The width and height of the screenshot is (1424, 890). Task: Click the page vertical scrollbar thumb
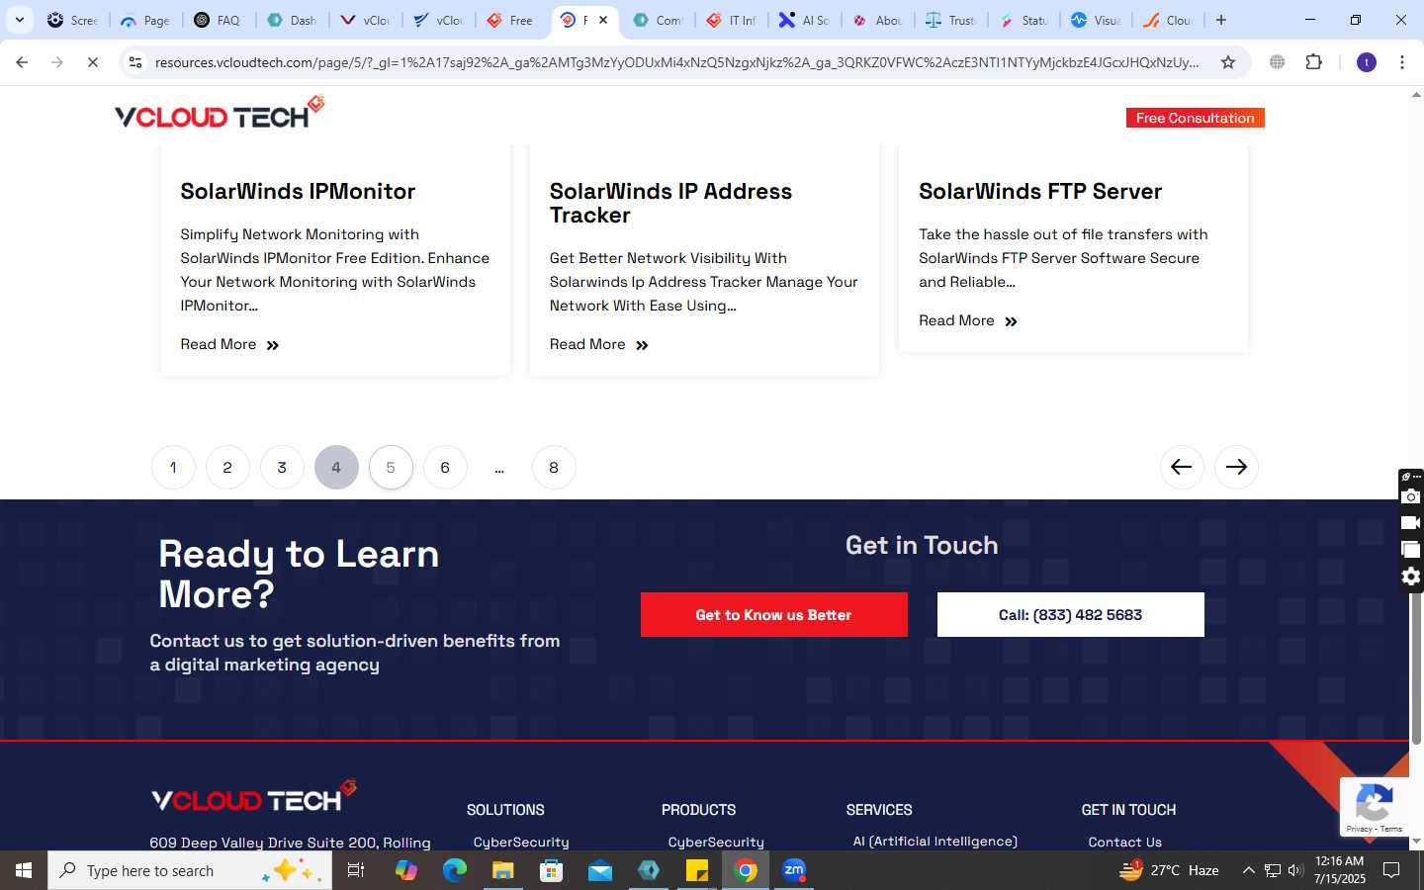point(1416,668)
